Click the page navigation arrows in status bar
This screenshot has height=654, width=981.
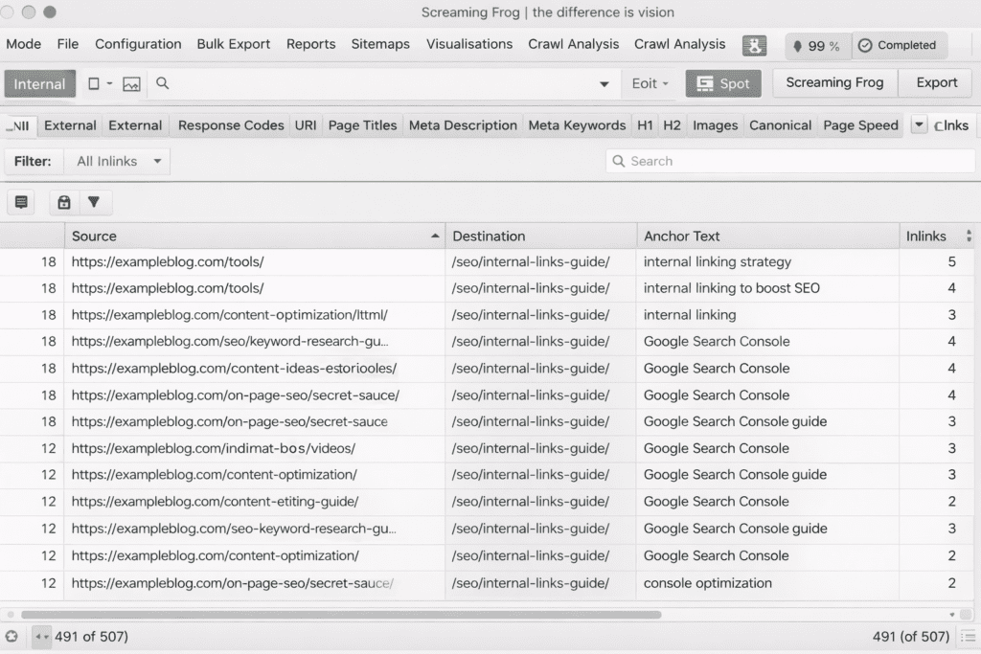[41, 637]
